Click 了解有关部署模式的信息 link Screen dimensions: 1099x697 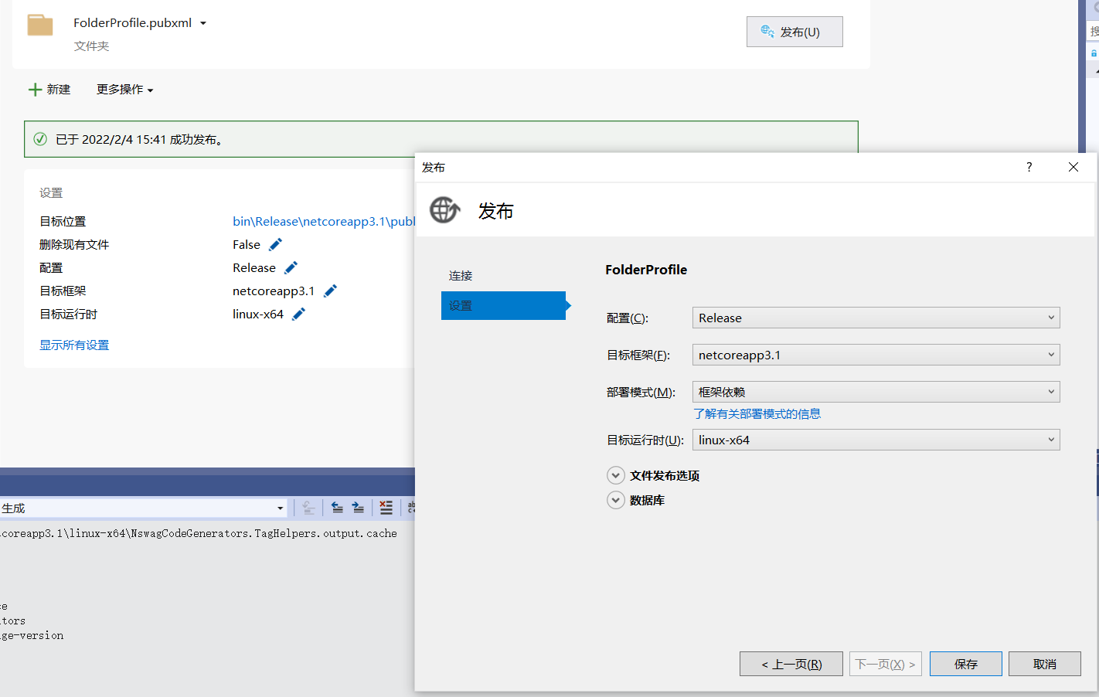click(757, 413)
